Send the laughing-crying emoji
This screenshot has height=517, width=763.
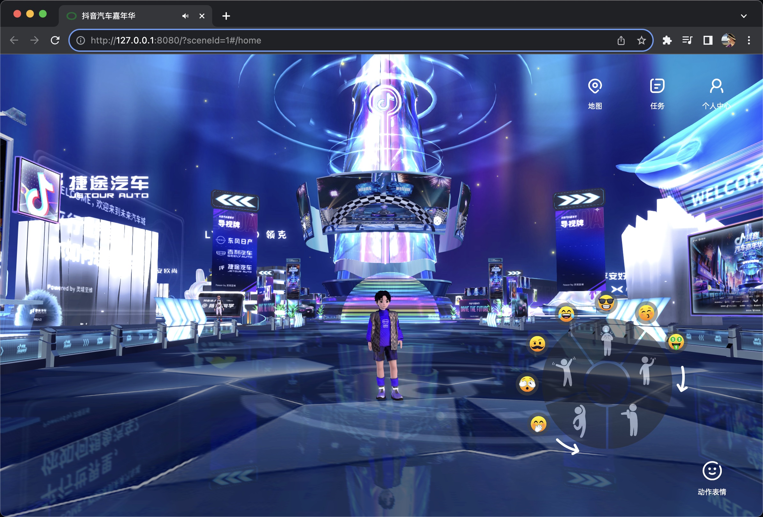566,314
